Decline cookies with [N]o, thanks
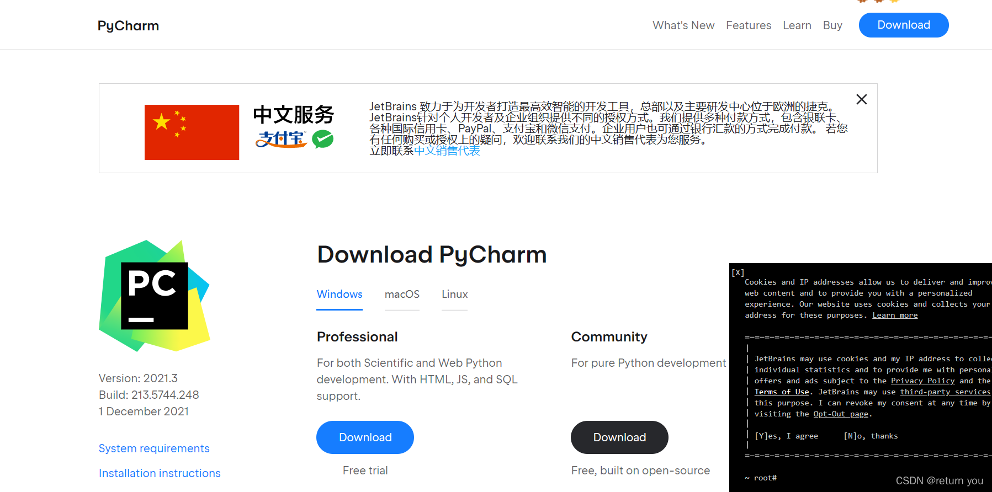The width and height of the screenshot is (992, 492). (871, 436)
